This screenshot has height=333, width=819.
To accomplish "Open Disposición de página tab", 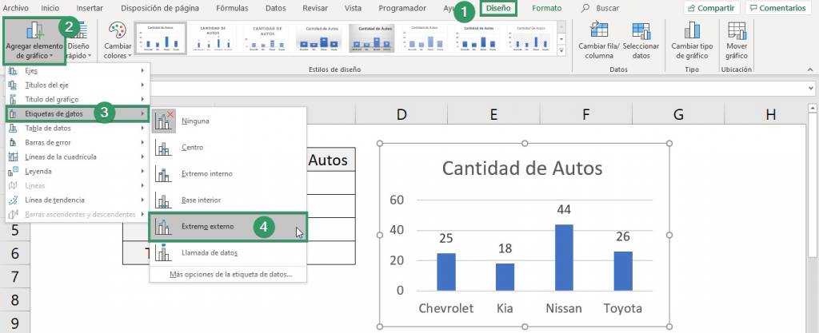I will [x=159, y=8].
